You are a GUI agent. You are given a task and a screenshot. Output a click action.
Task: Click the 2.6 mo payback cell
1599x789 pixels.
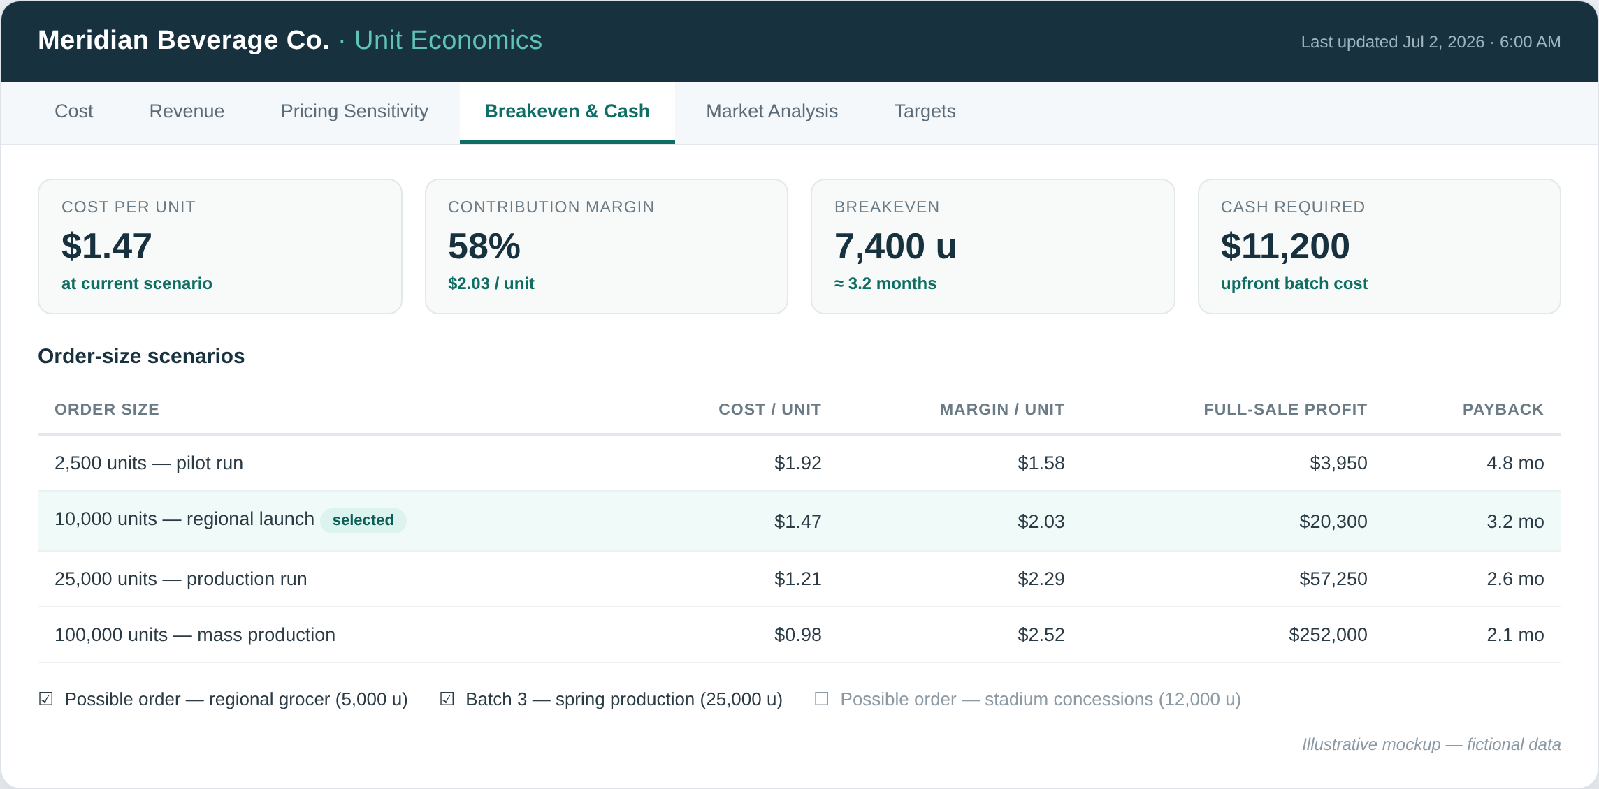pyautogui.click(x=1515, y=579)
